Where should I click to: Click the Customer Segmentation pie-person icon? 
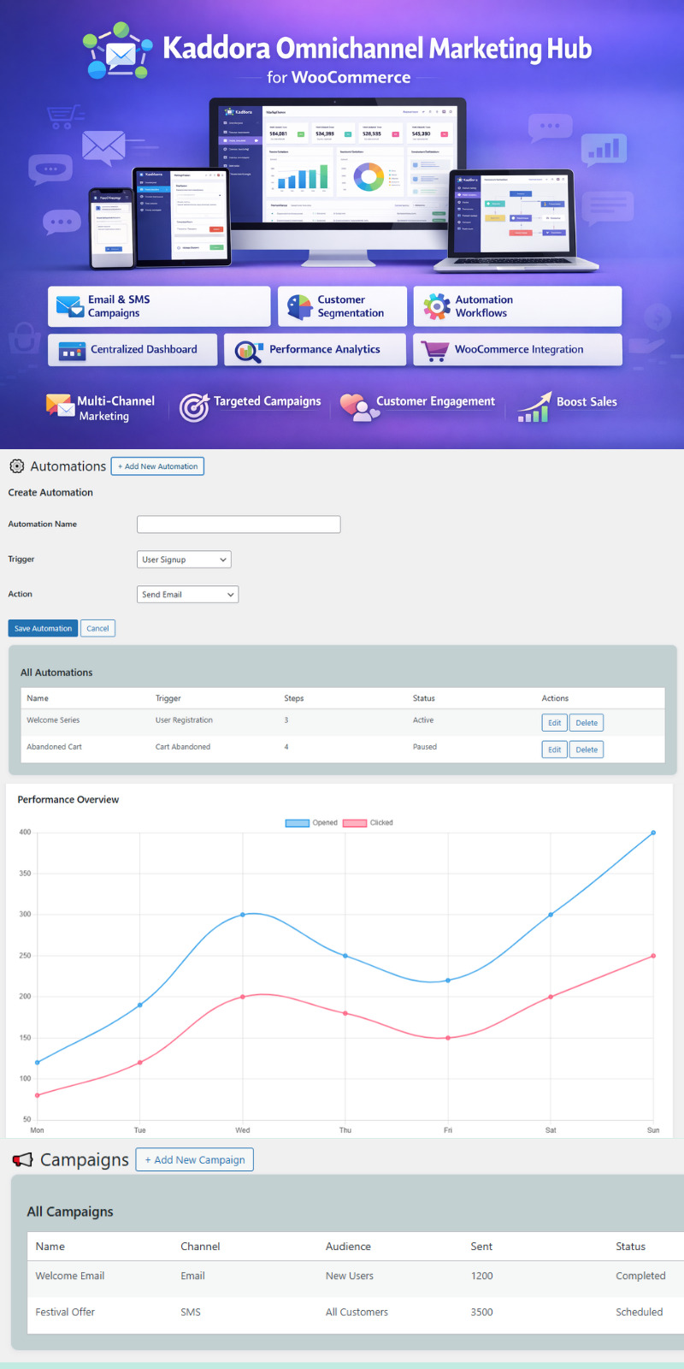(299, 306)
